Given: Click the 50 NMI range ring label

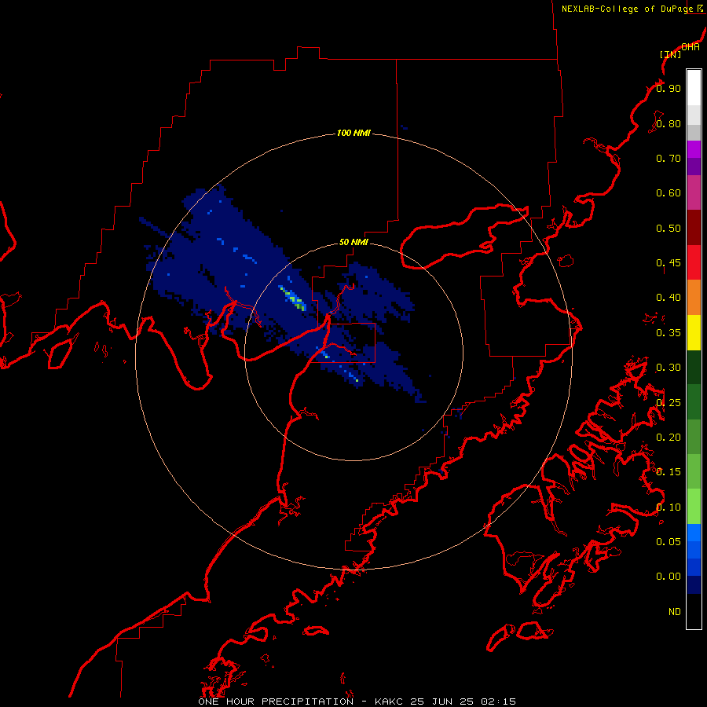Looking at the screenshot, I should point(353,243).
